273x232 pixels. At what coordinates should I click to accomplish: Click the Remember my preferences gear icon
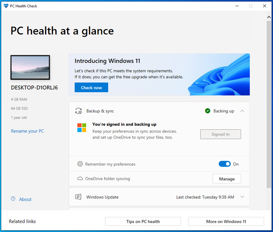(x=80, y=164)
